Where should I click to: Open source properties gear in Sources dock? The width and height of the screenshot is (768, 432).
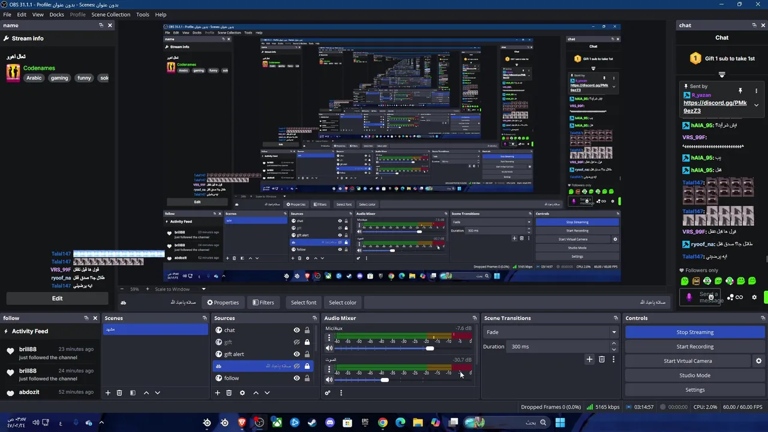(x=242, y=392)
